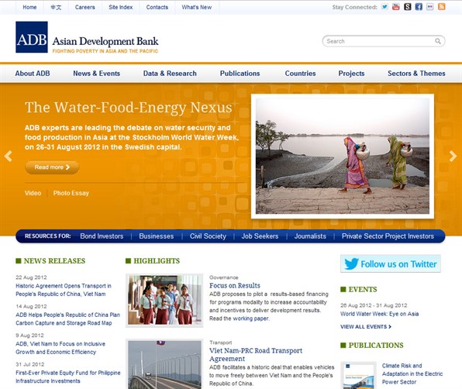The height and width of the screenshot is (389, 462).
Task: Open Focus on Results highlight
Action: 235,286
